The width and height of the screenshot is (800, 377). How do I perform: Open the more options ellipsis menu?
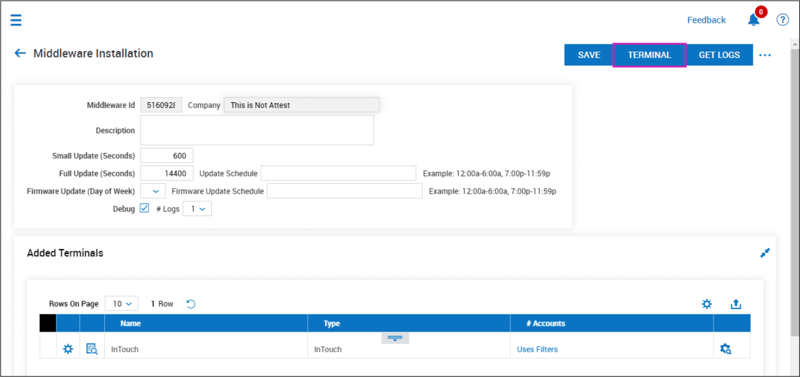click(x=764, y=55)
